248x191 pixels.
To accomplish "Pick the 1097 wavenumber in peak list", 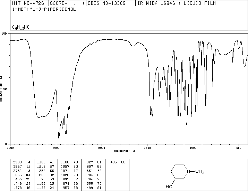I will point(65,166).
